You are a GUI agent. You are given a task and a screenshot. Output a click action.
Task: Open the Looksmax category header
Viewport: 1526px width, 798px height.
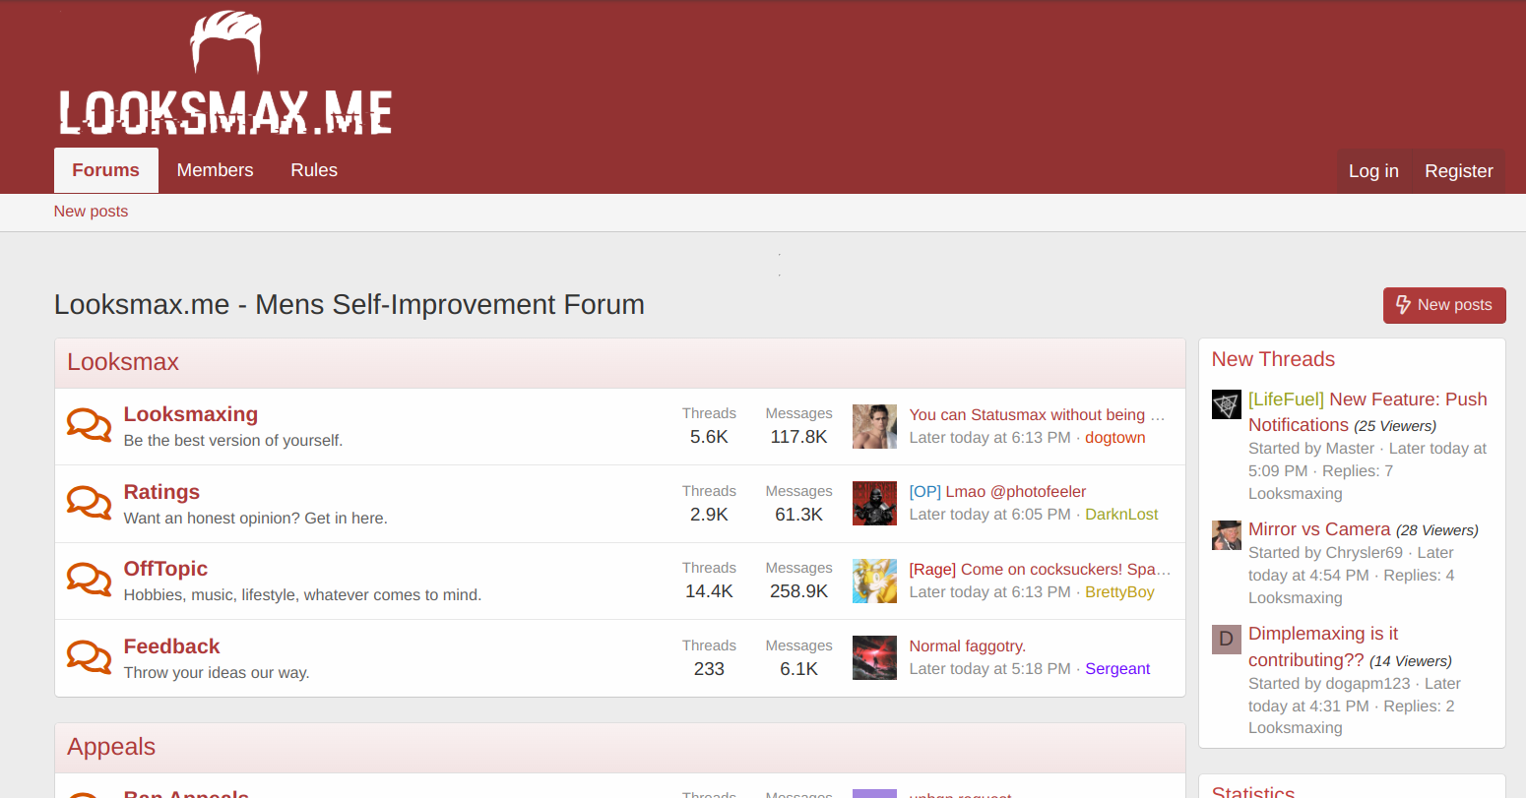(x=123, y=362)
